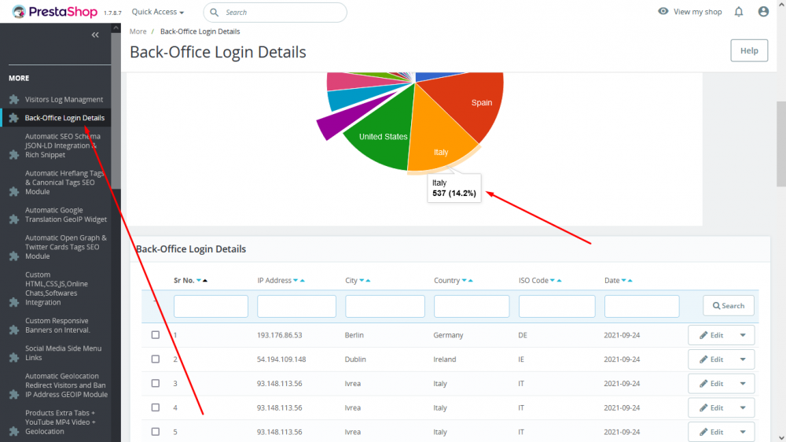The height and width of the screenshot is (442, 786).
Task: Click puzzle icon for Social Media Side Menu
Action: [14, 357]
